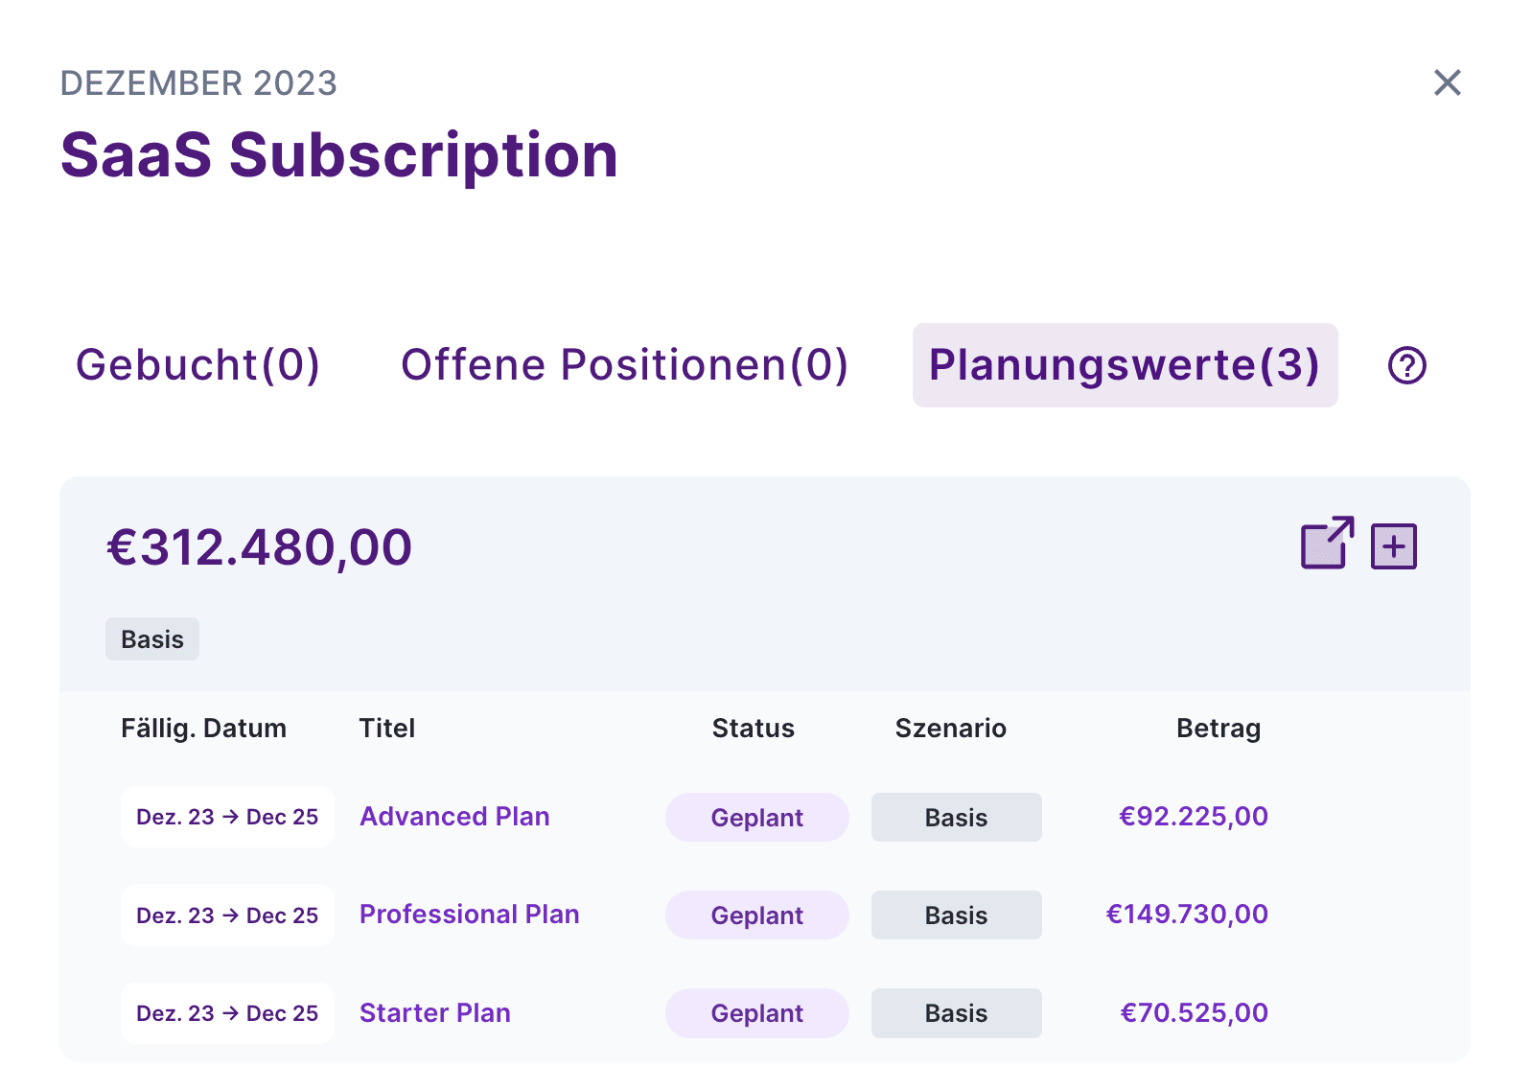Click Geplant status of Advanced Plan
1532x1089 pixels.
(x=756, y=818)
